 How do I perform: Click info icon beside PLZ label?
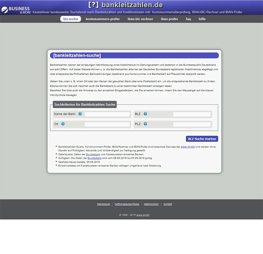click(145, 124)
